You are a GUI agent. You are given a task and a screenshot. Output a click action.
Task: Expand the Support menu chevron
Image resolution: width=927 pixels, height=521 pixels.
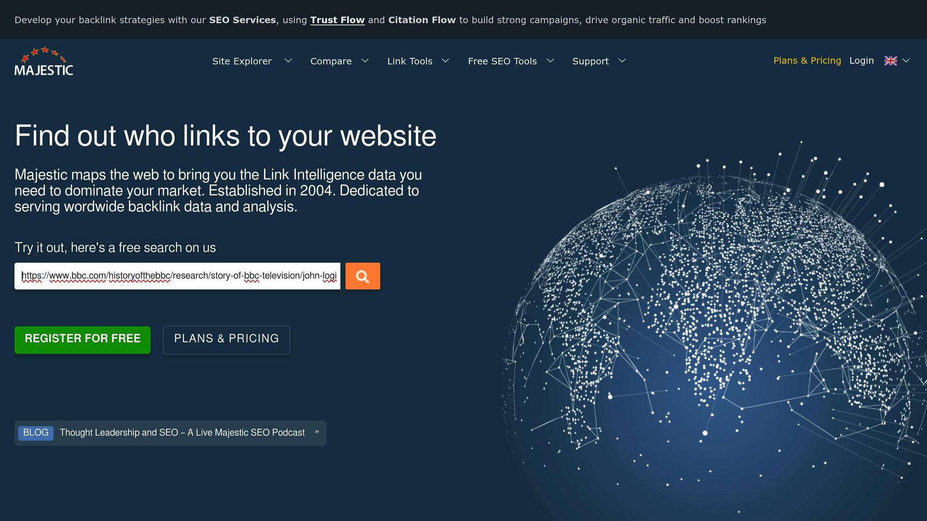tap(622, 61)
